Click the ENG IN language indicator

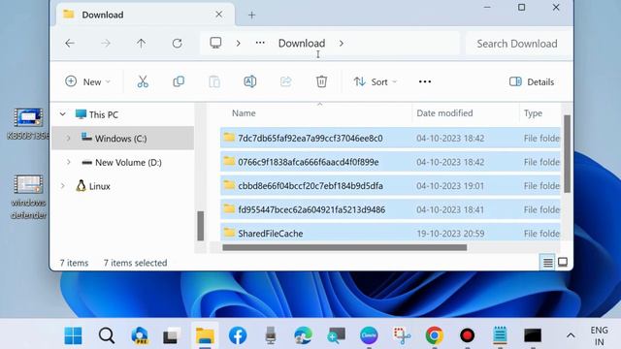(599, 336)
